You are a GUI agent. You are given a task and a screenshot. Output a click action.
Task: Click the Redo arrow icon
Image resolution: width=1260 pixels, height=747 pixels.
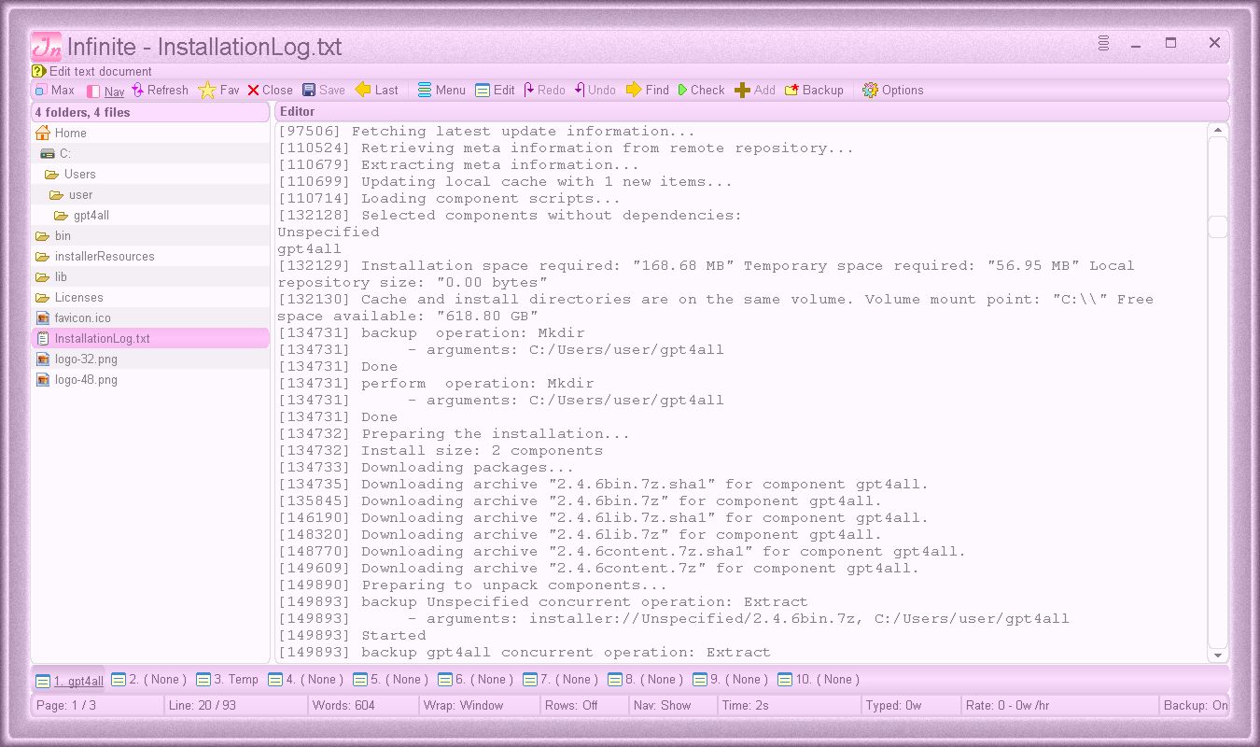(x=526, y=90)
